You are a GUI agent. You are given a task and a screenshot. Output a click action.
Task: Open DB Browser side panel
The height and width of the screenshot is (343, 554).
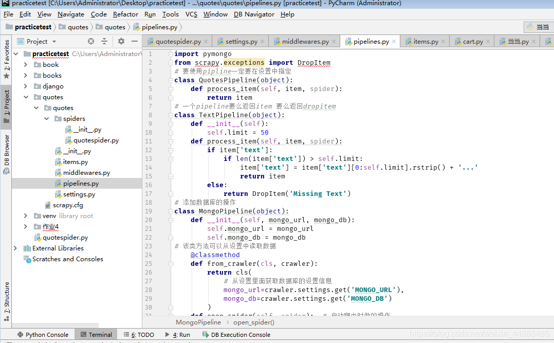coord(7,154)
